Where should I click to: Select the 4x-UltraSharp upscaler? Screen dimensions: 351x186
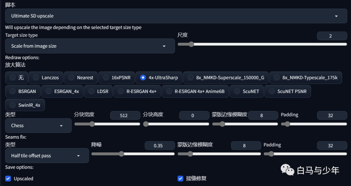coord(159,77)
